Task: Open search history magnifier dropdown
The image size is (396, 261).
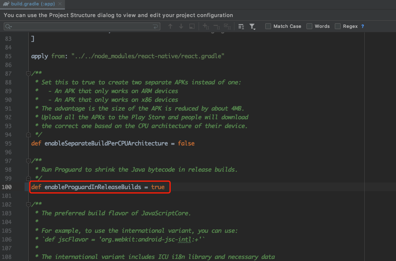Action: (x=9, y=27)
